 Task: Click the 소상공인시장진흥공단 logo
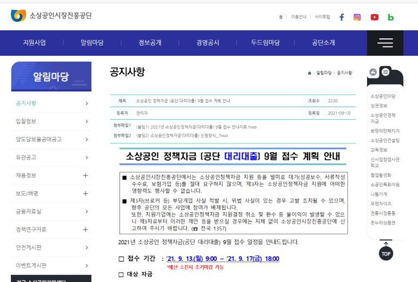[x=51, y=16]
